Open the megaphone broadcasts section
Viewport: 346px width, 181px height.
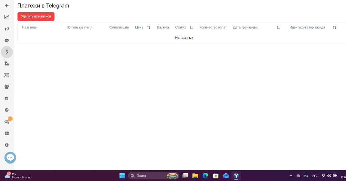tap(7, 29)
